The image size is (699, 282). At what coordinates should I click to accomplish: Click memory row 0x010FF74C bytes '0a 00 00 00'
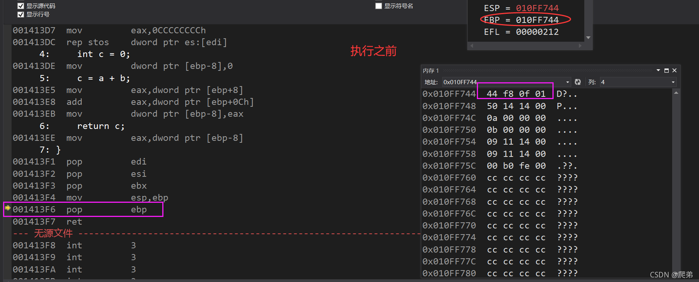click(x=516, y=118)
